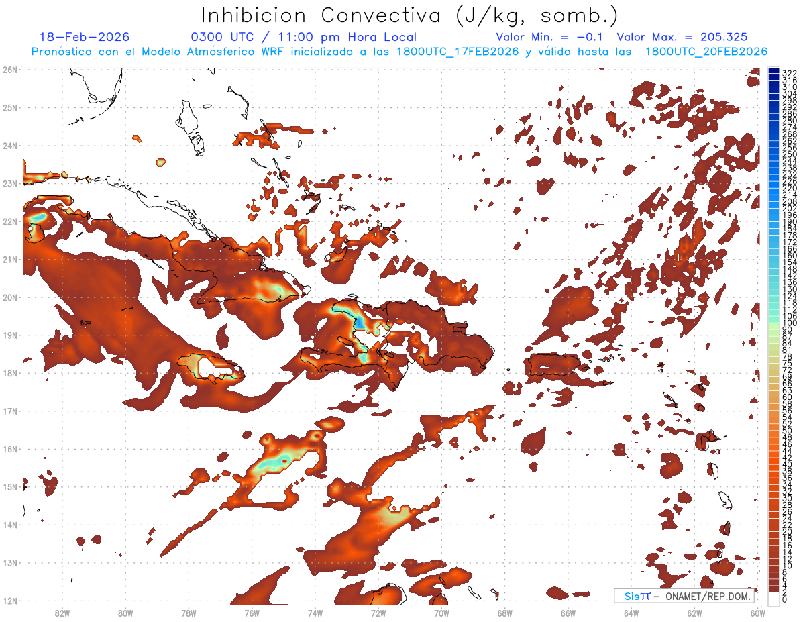Click latitude label 20N

click(x=10, y=297)
